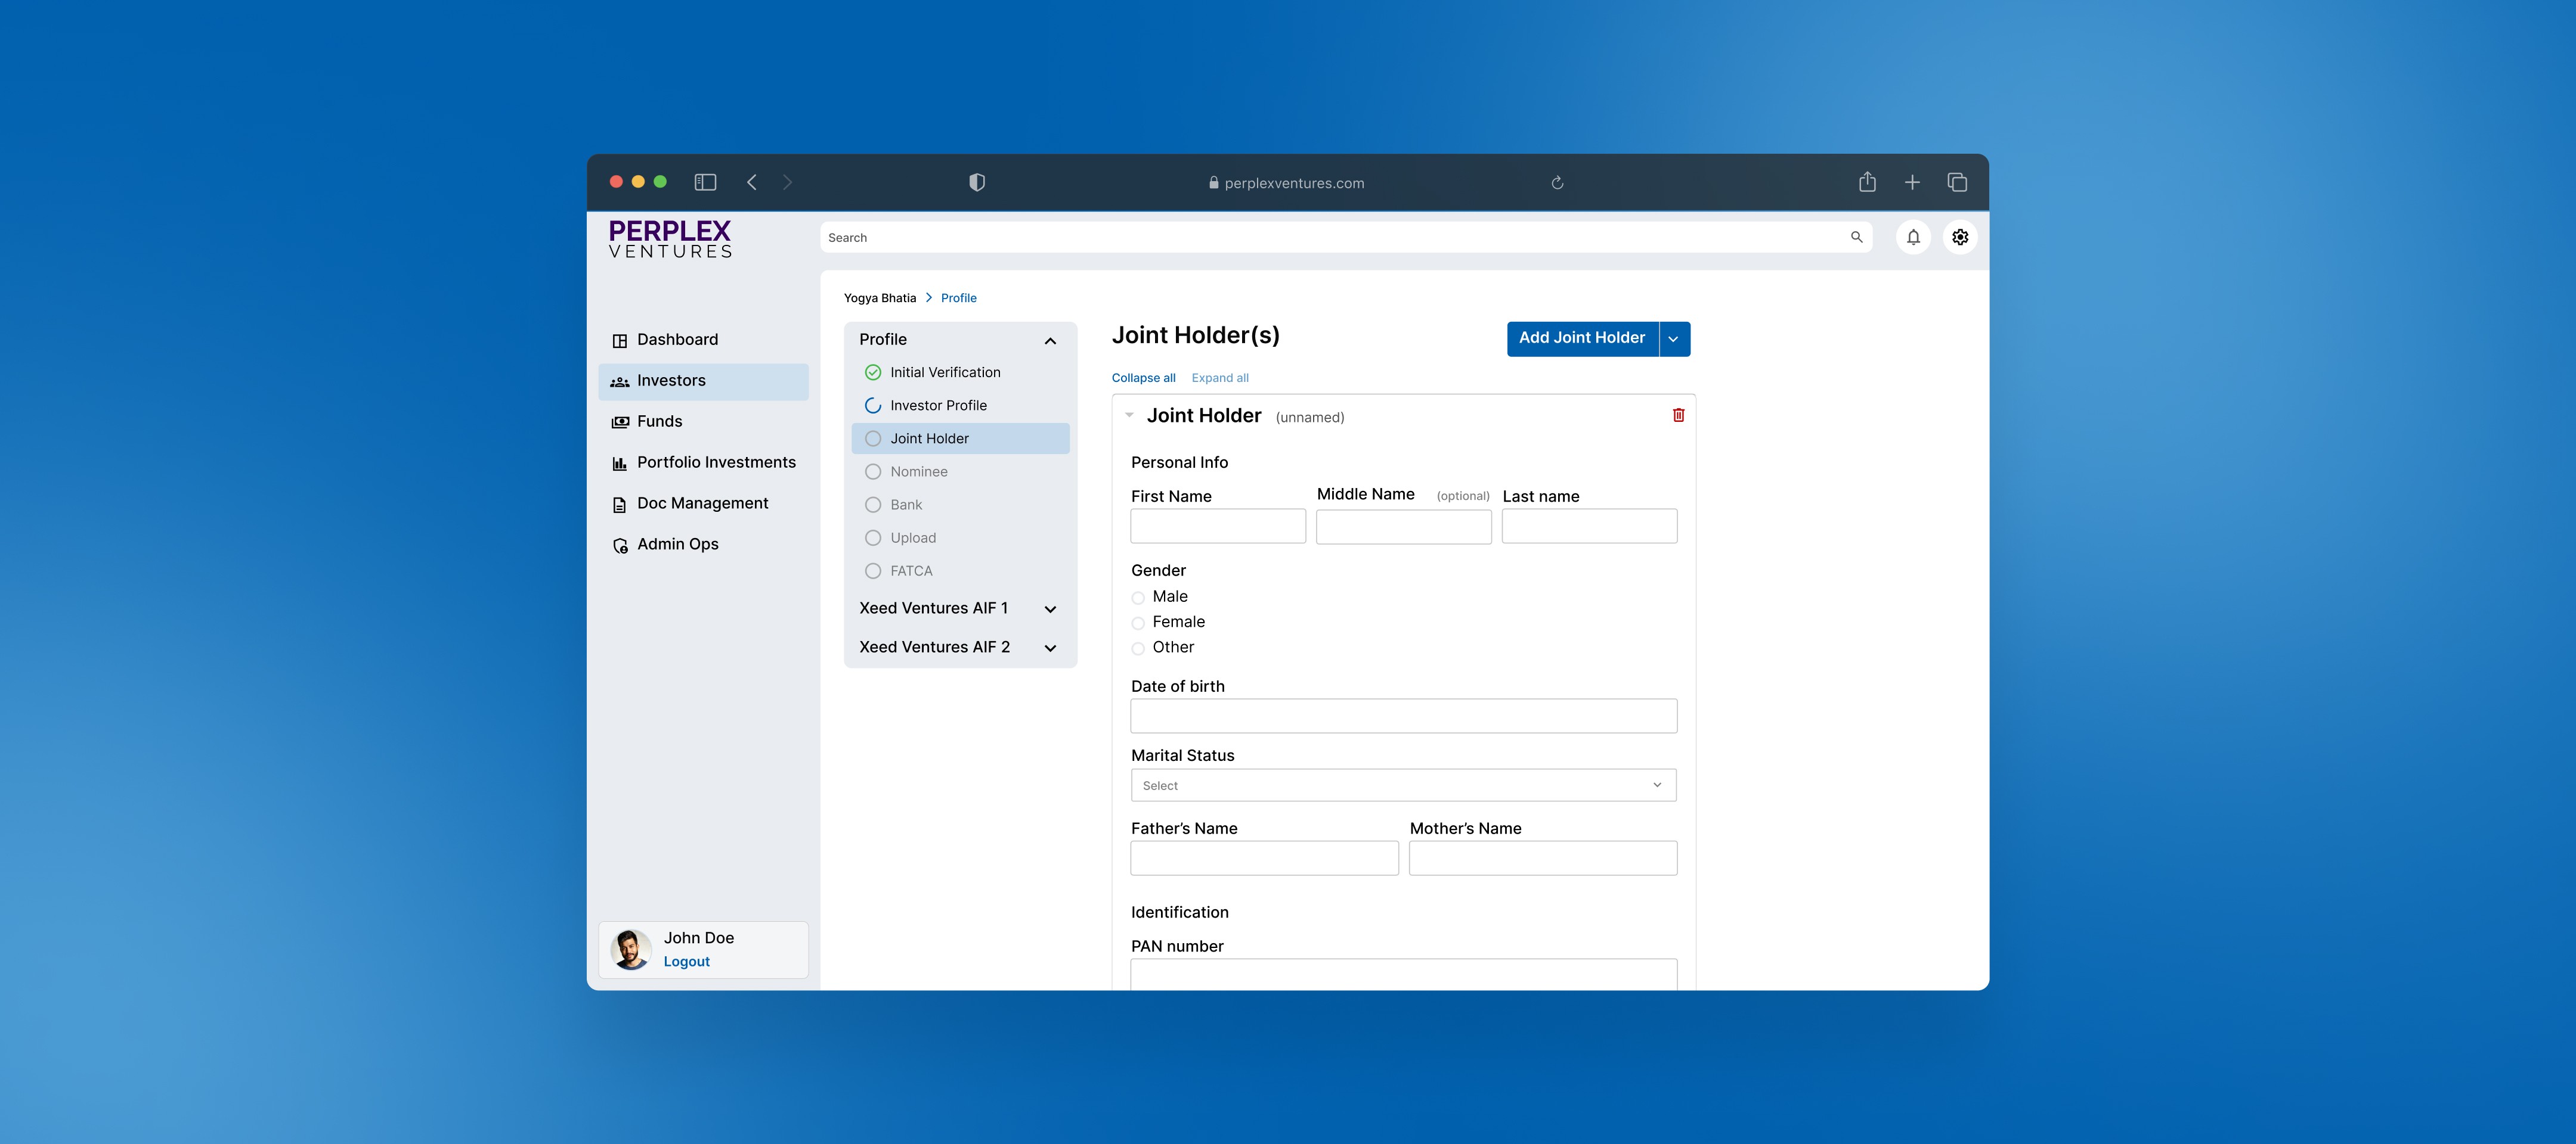Viewport: 2576px width, 1144px height.
Task: Open settings gear icon
Action: 1959,237
